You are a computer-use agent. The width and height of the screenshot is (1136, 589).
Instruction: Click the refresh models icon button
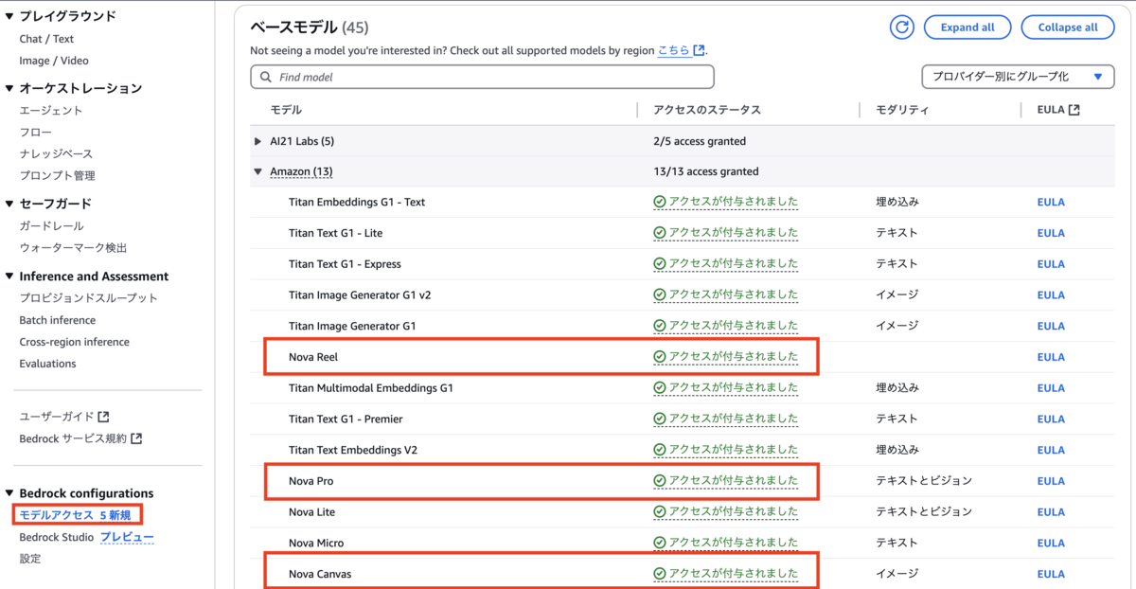[x=902, y=27]
